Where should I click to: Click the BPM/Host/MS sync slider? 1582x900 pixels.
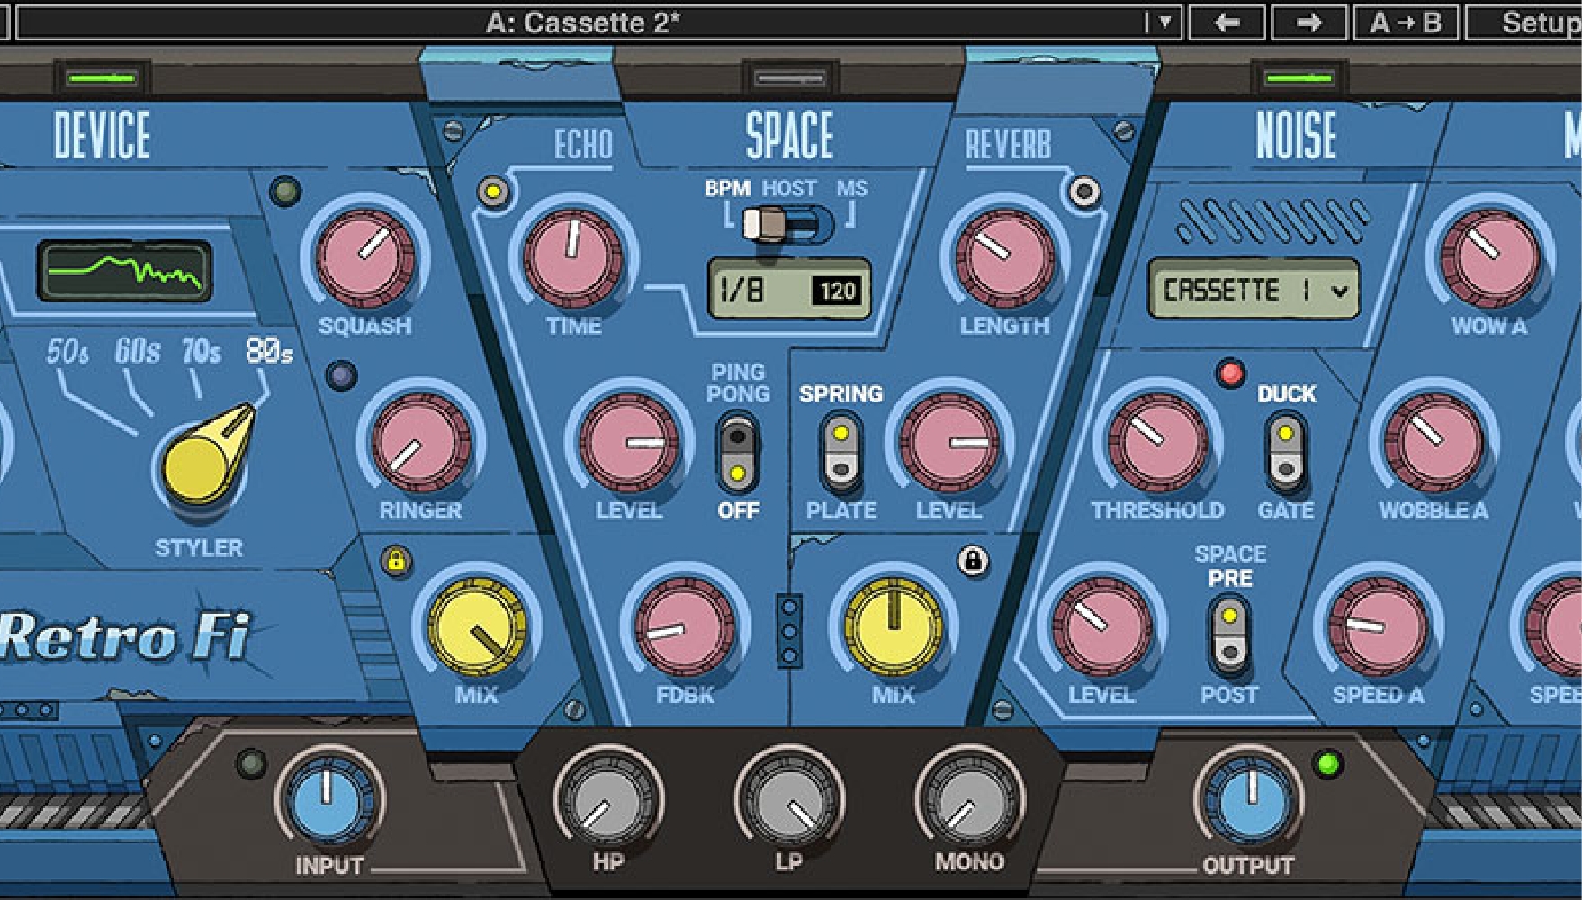pyautogui.click(x=788, y=224)
